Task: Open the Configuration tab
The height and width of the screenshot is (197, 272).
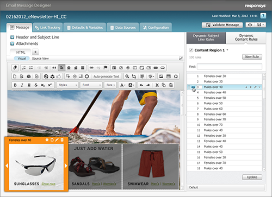Action: pyautogui.click(x=156, y=28)
